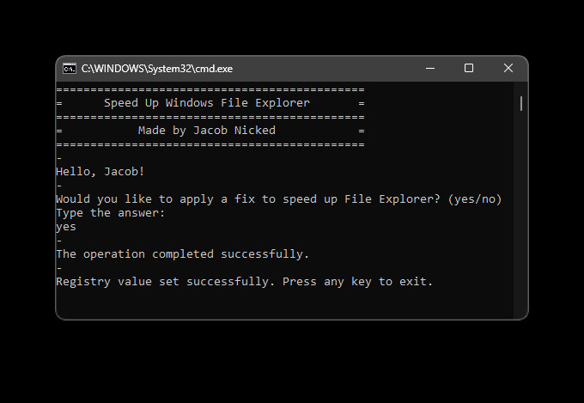Click the scrollbar track below the thumb
This screenshot has width=584, height=403.
tap(521, 215)
